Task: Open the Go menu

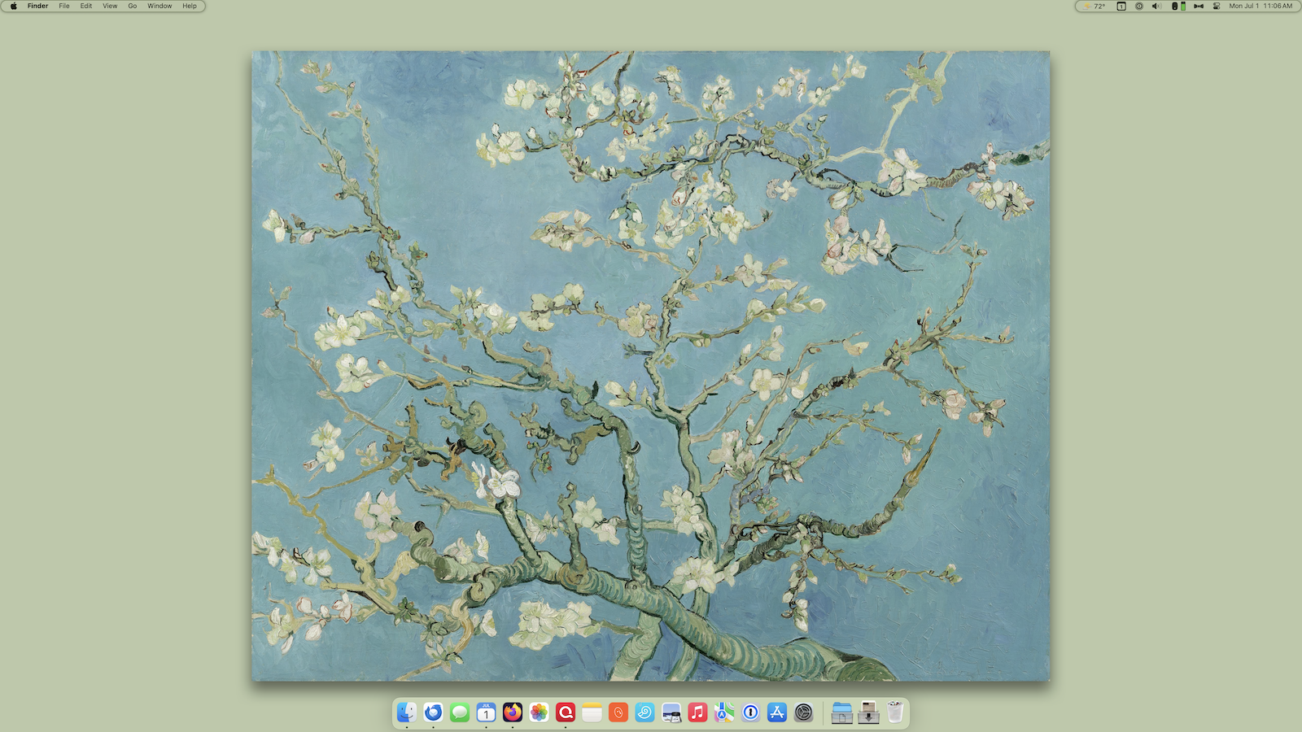Action: 133,6
